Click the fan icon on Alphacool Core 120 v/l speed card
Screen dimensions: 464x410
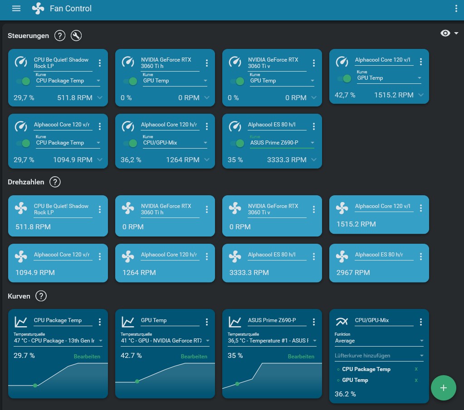pyautogui.click(x=342, y=208)
